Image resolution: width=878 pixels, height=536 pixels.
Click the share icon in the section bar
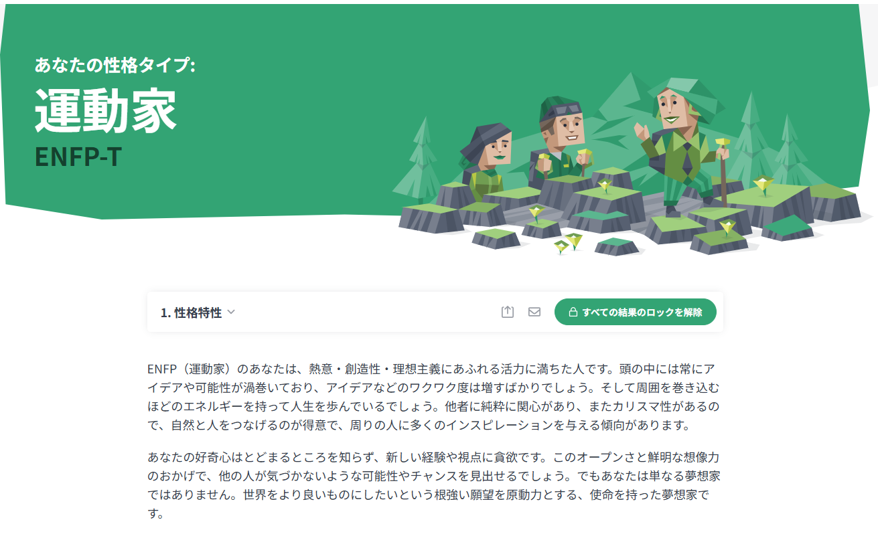click(x=508, y=312)
